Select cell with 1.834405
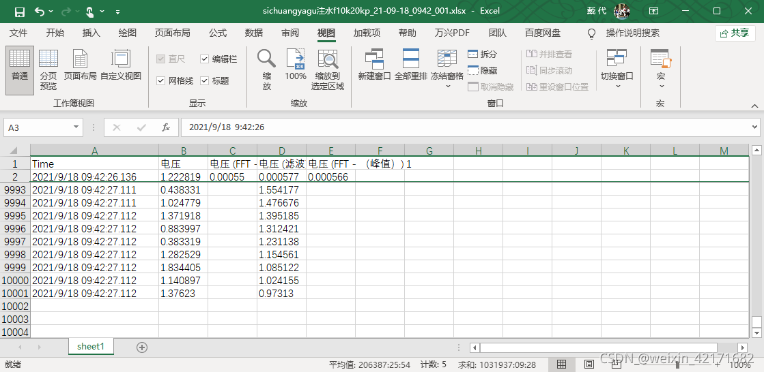The height and width of the screenshot is (372, 764). tap(183, 267)
